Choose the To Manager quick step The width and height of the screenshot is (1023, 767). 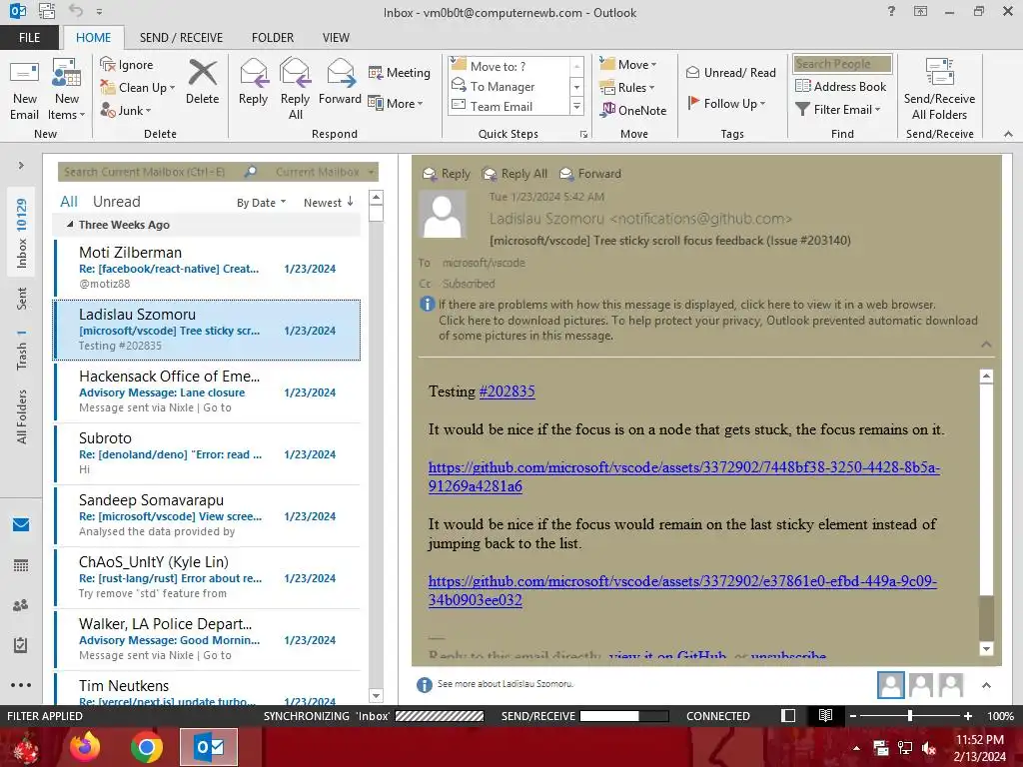509,86
